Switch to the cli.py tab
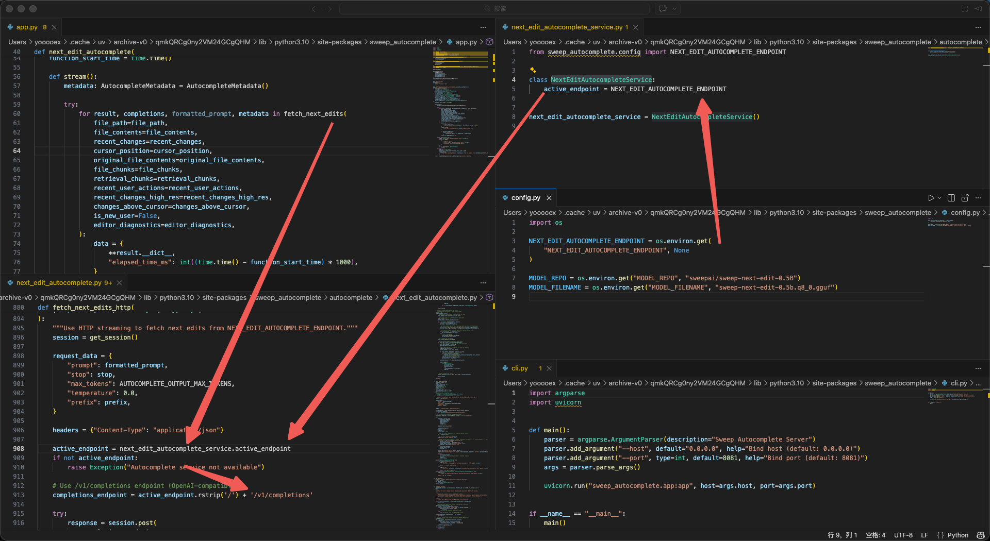 tap(519, 368)
